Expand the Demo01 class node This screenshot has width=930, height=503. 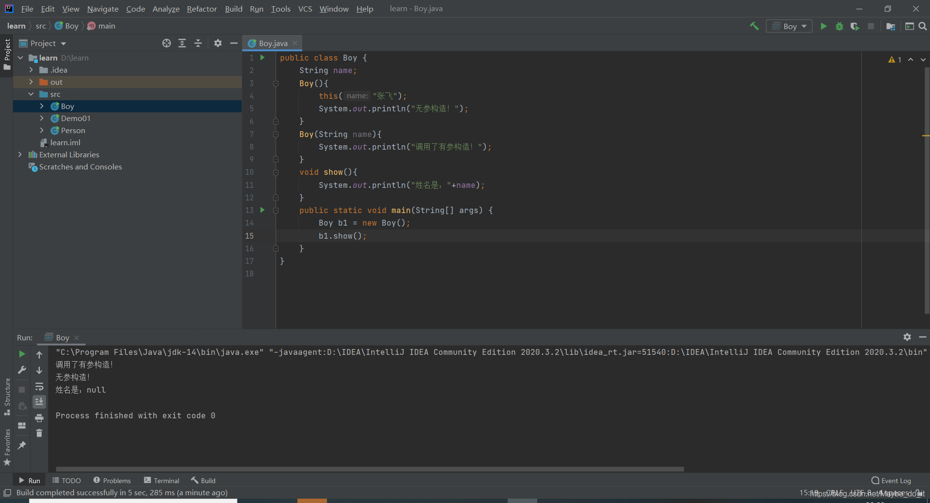tap(42, 118)
